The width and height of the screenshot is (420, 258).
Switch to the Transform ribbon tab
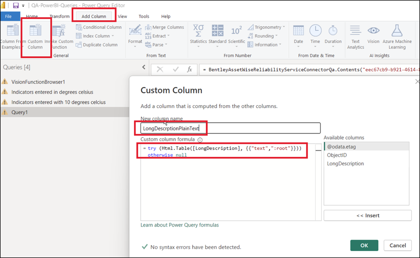coord(59,16)
